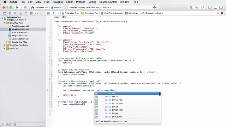This screenshot has width=226, height=127.
Task: Click the jump bar error badge
Action: (x=222, y=13)
